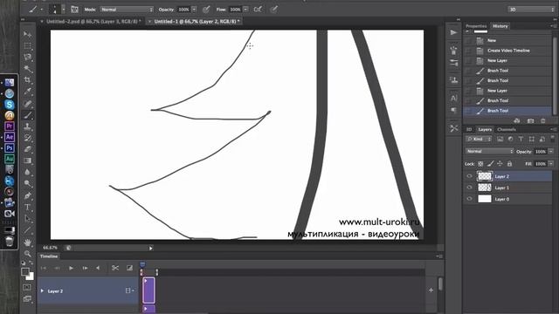Select the Rectangular Marquee tool
This screenshot has width=559, height=314.
point(27,46)
